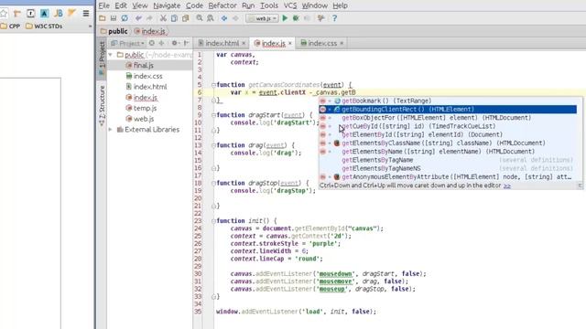
Task: Click the Find magnifier icon
Action: (200, 18)
